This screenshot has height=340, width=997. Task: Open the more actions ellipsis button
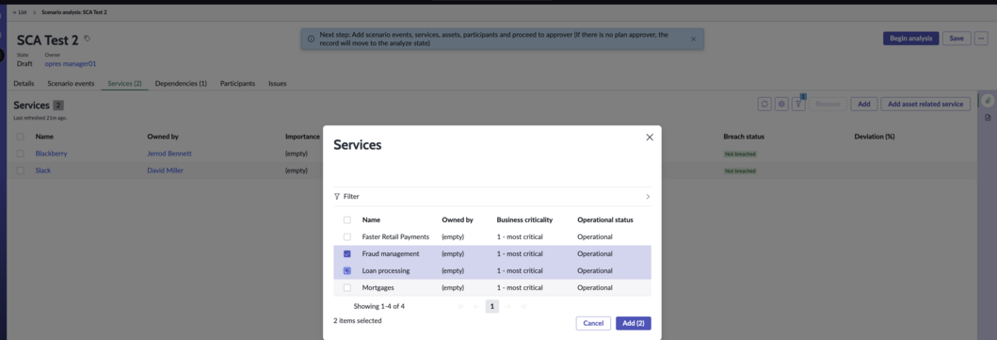981,38
